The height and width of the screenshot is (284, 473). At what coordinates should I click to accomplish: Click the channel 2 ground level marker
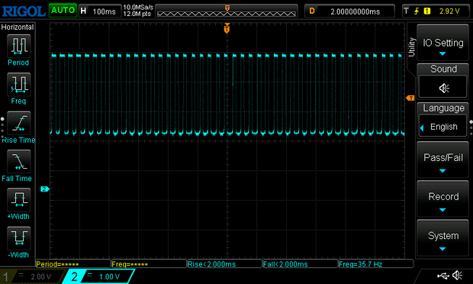point(45,189)
